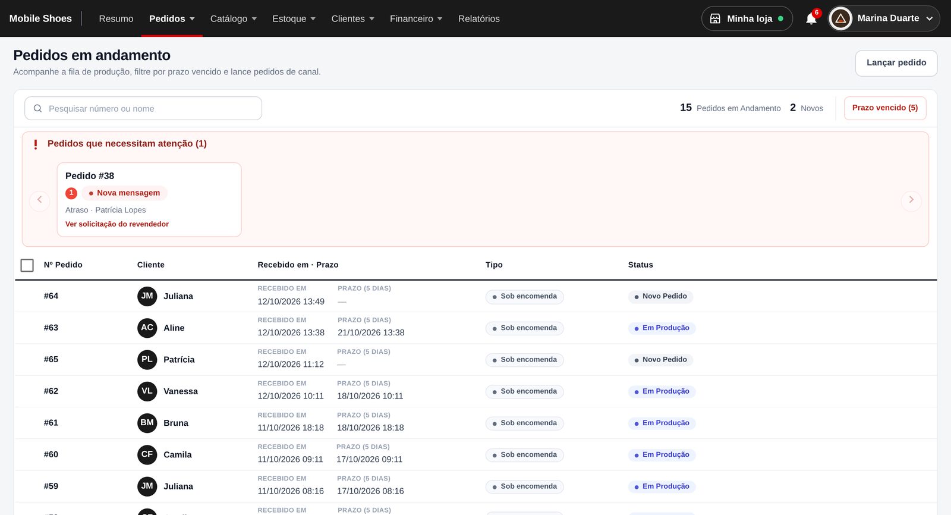Image resolution: width=951 pixels, height=515 pixels.
Task: Click the PL avatar for Patrícia
Action: tap(147, 359)
